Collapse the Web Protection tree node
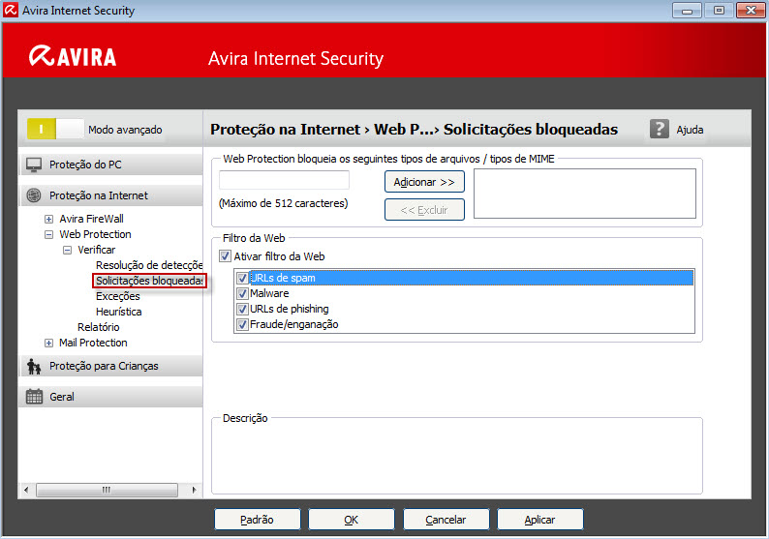The height and width of the screenshot is (539, 769). [48, 235]
